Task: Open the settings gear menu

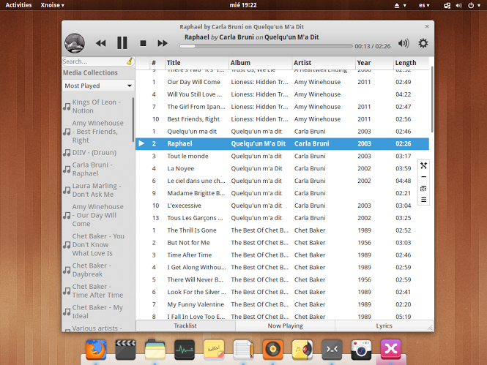Action: click(423, 43)
